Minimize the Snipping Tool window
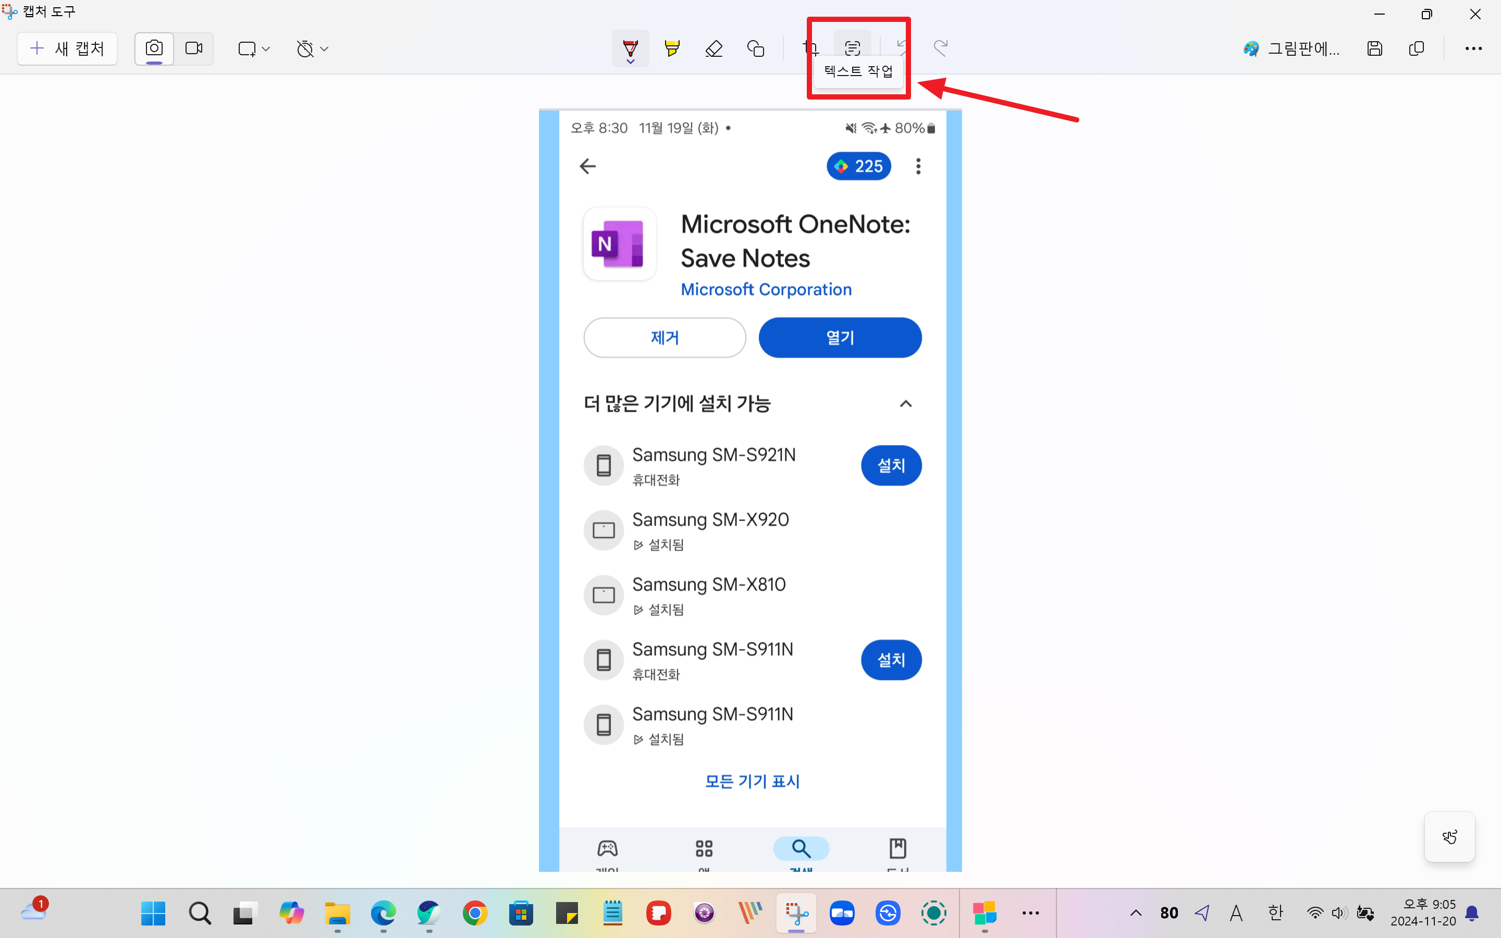Image resolution: width=1501 pixels, height=938 pixels. tap(1379, 14)
